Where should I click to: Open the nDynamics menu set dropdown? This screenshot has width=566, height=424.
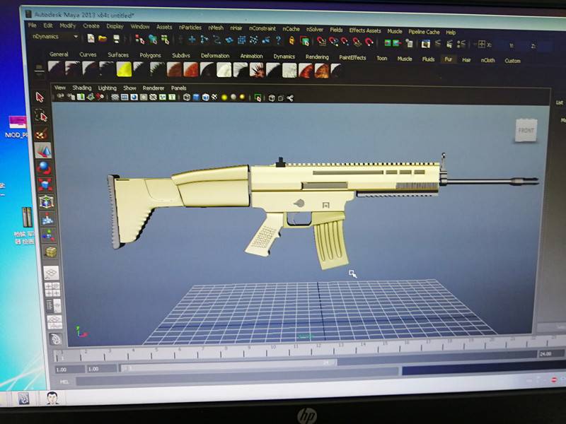[x=55, y=36]
